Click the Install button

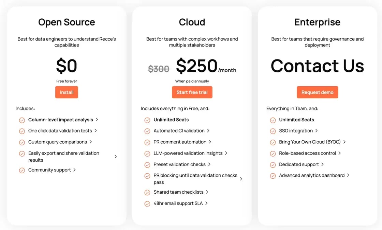point(67,92)
